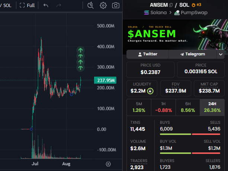Viewport: 228px width, 171px height.
Task: Click the LIQUIDITY $2.2M value
Action: pyautogui.click(x=138, y=91)
